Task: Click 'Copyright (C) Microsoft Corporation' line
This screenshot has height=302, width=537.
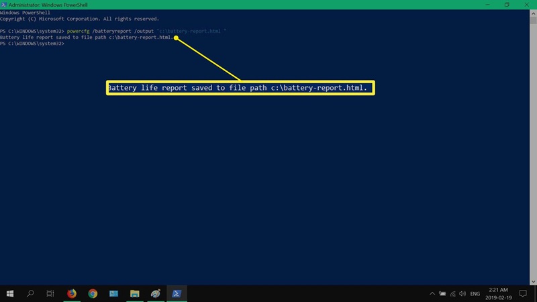Action: [x=79, y=19]
